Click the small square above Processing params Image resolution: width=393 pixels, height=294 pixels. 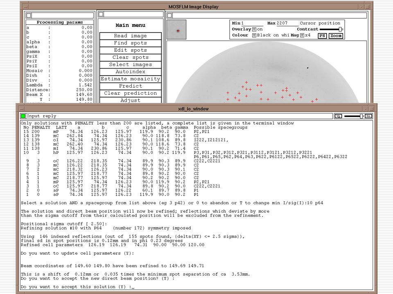click(x=29, y=16)
